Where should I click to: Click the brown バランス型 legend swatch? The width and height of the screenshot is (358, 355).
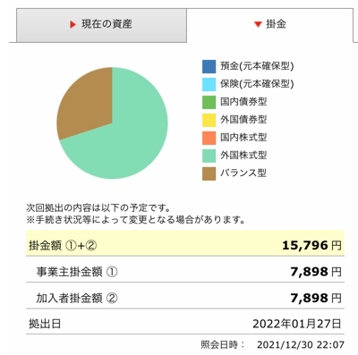point(209,173)
